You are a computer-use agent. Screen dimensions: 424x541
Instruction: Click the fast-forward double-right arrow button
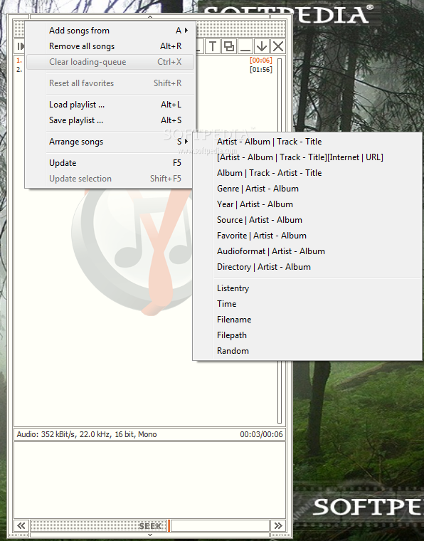coord(278,526)
